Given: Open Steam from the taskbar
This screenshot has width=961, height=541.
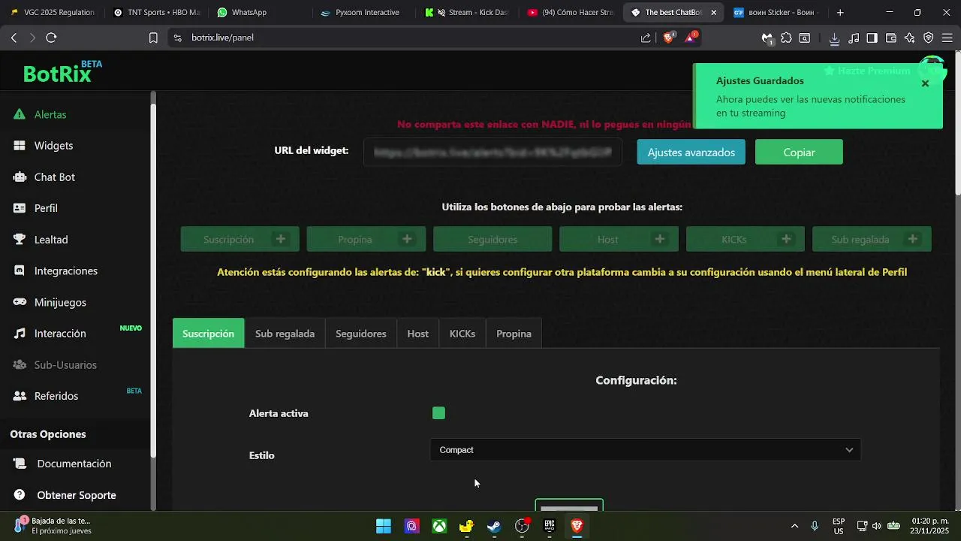Looking at the screenshot, I should (x=494, y=526).
